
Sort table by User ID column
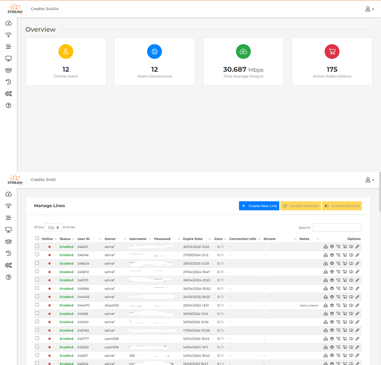tap(89, 239)
